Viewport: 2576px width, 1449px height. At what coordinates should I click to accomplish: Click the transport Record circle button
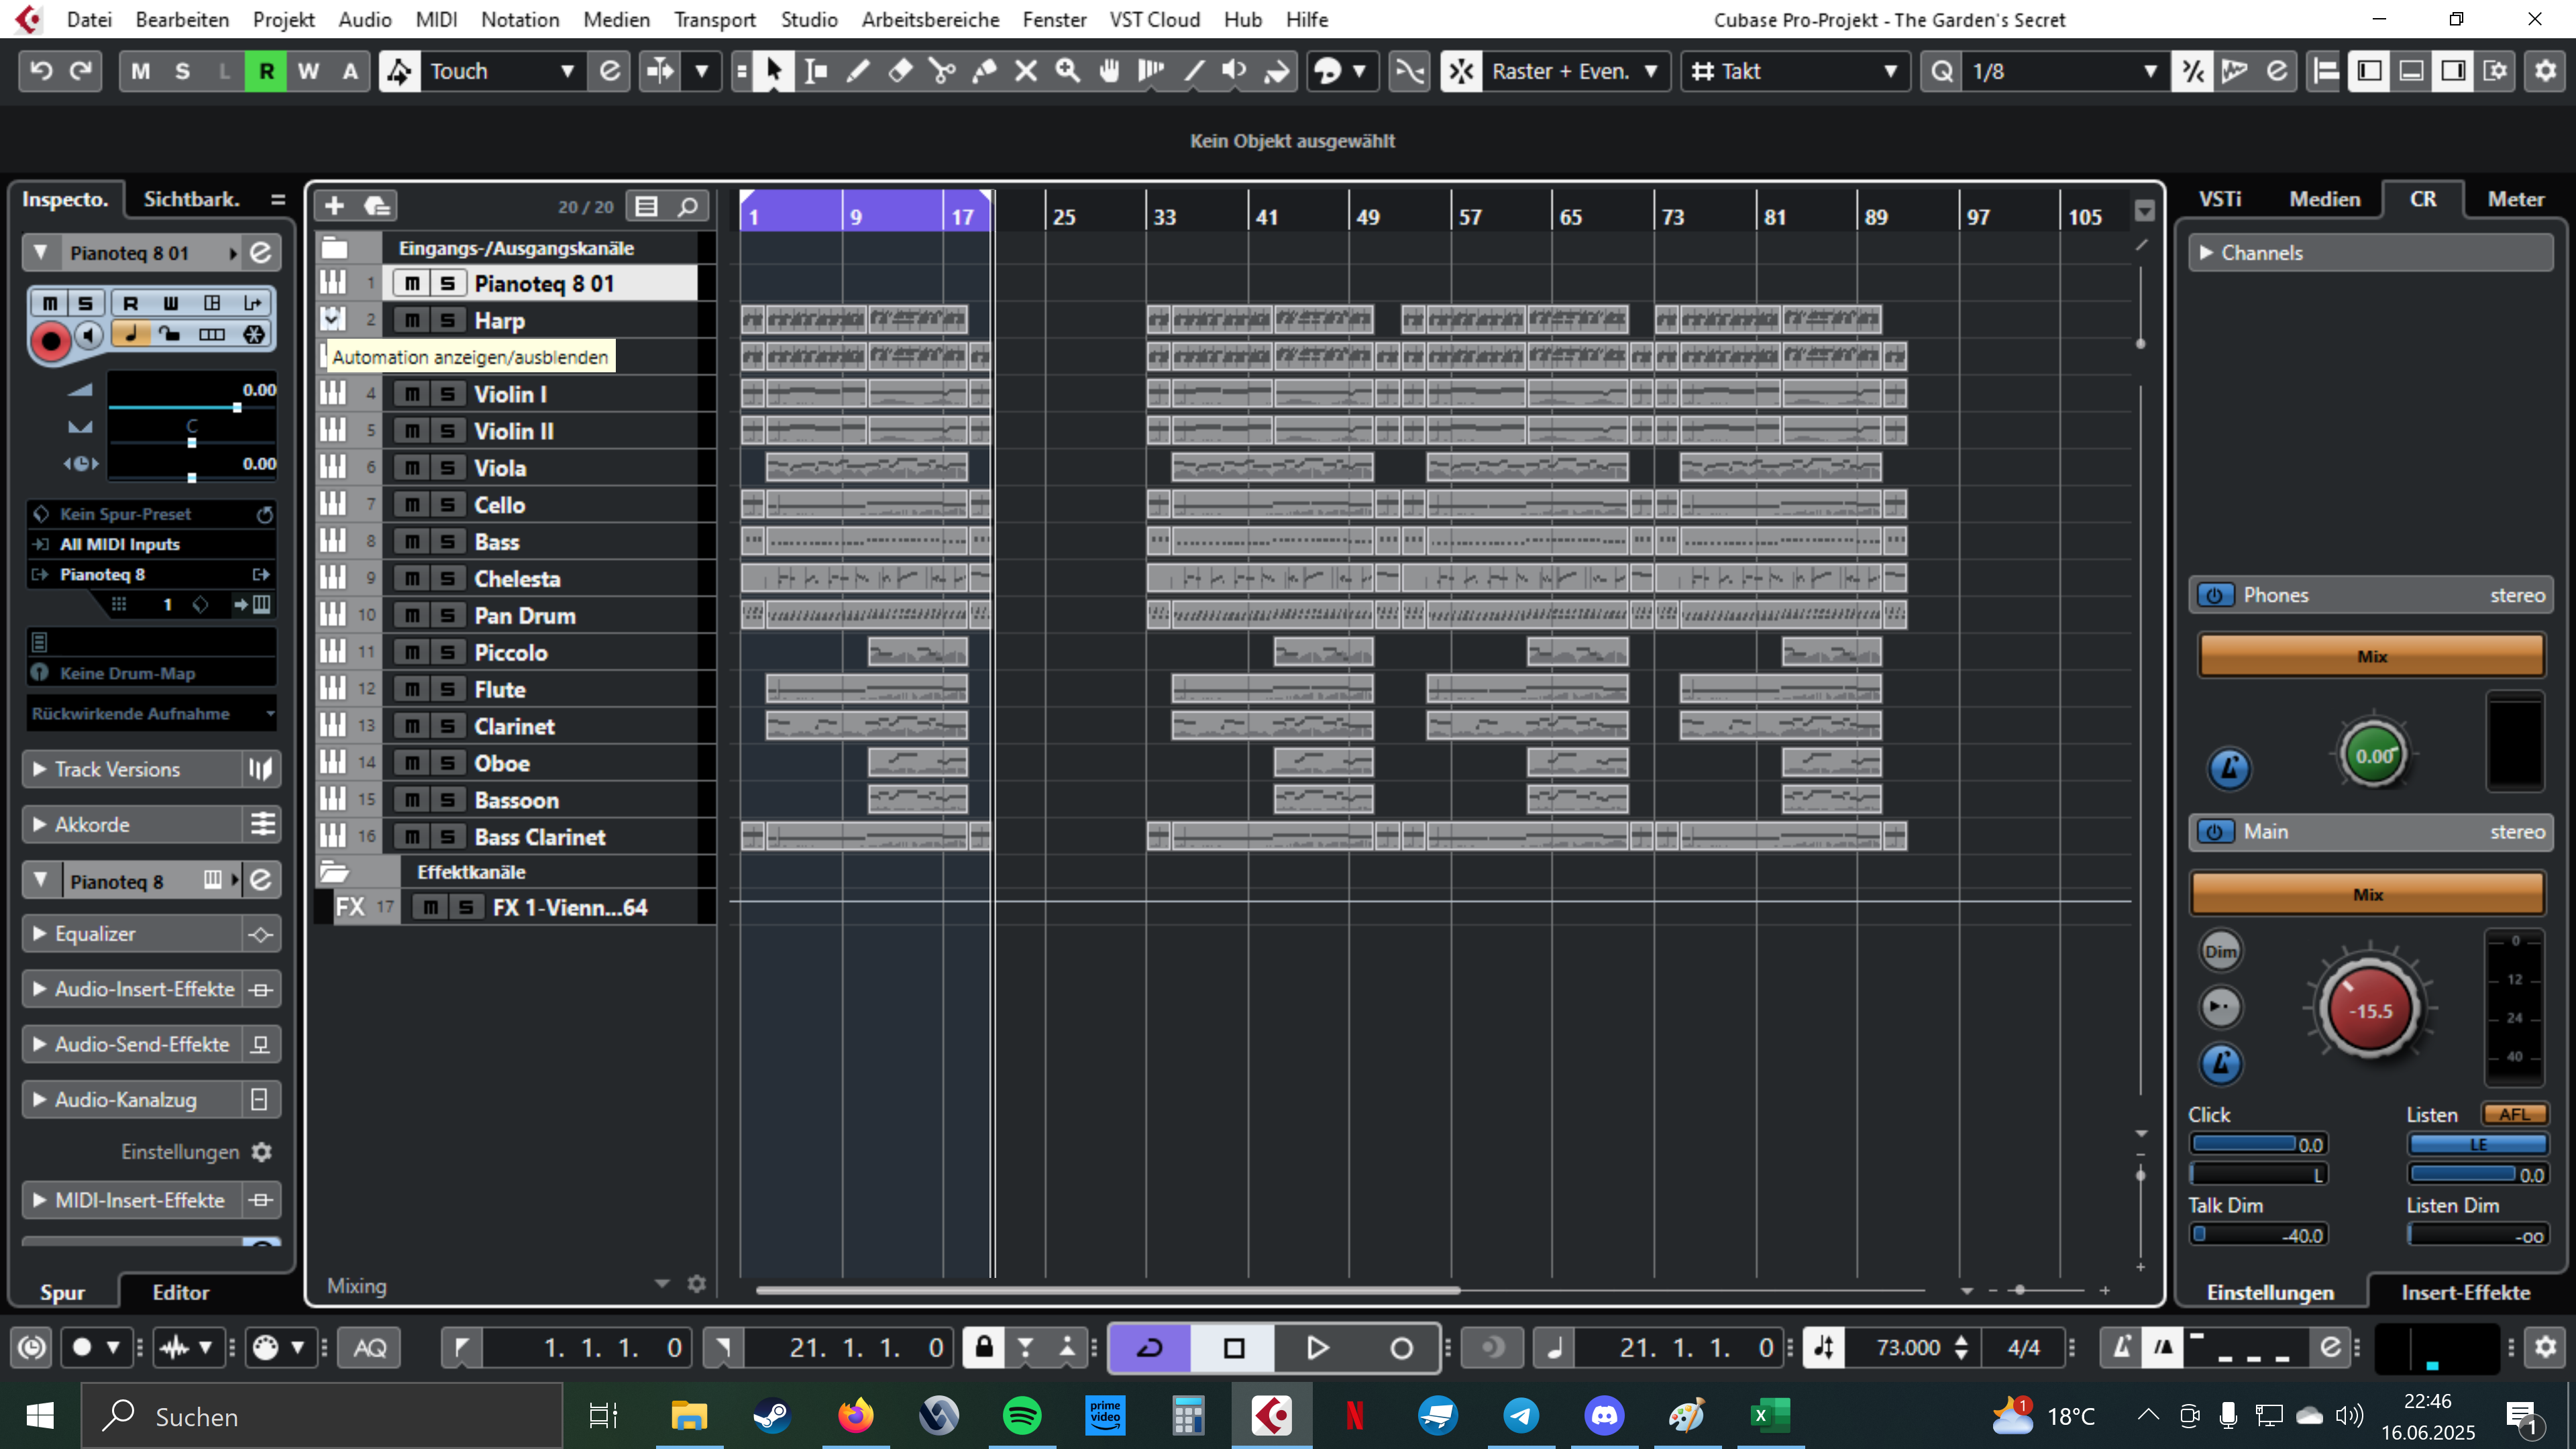pyautogui.click(x=1401, y=1348)
